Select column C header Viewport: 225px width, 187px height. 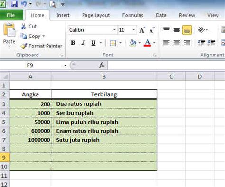(171, 77)
